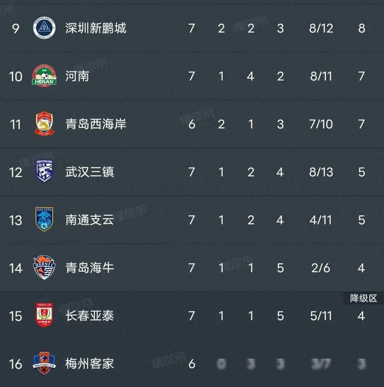Select the Qingdao West Coast crest

click(x=44, y=124)
